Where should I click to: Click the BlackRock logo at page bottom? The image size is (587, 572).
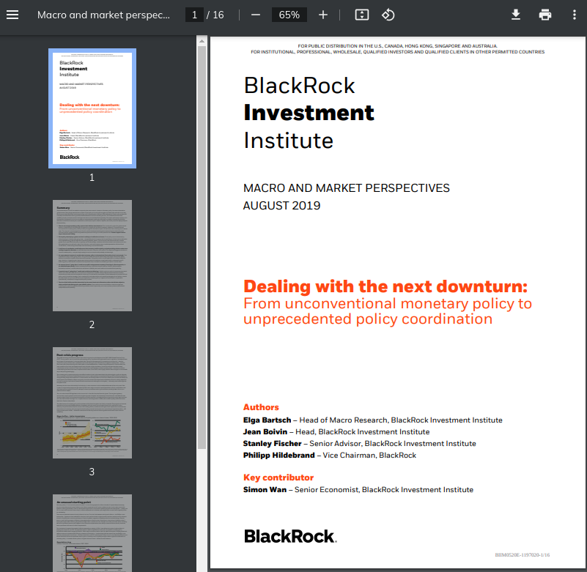pos(290,536)
